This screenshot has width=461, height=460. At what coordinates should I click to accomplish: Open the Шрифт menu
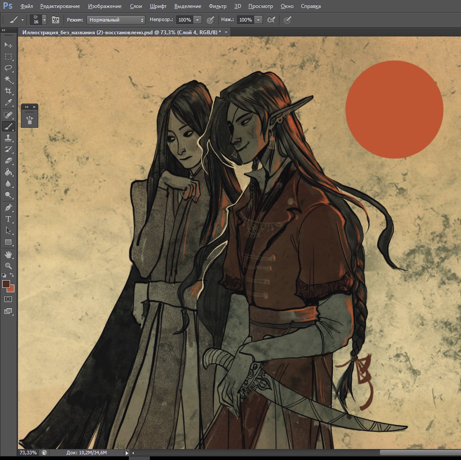coord(158,6)
